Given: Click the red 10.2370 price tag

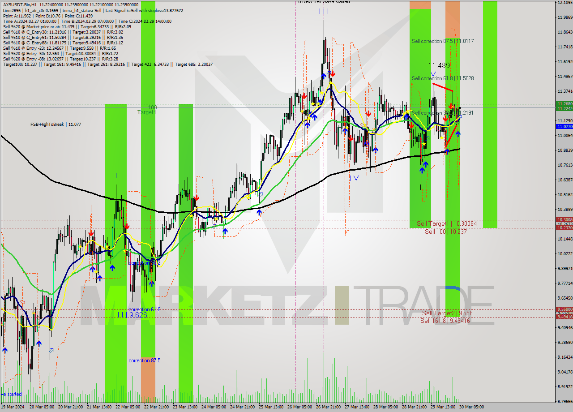Looking at the screenshot, I should [x=564, y=228].
